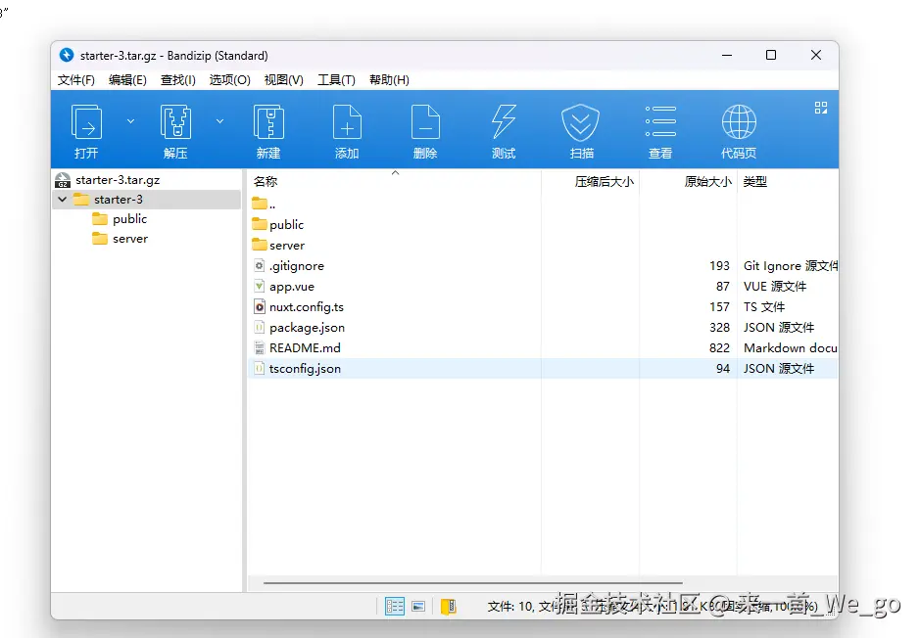Open the 文件(F) menu
The width and height of the screenshot is (920, 638).
pyautogui.click(x=76, y=79)
